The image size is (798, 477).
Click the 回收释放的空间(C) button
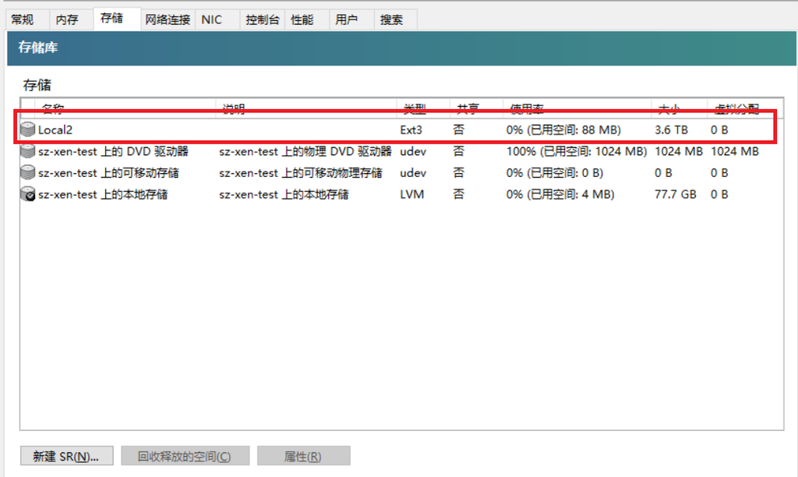(x=185, y=455)
